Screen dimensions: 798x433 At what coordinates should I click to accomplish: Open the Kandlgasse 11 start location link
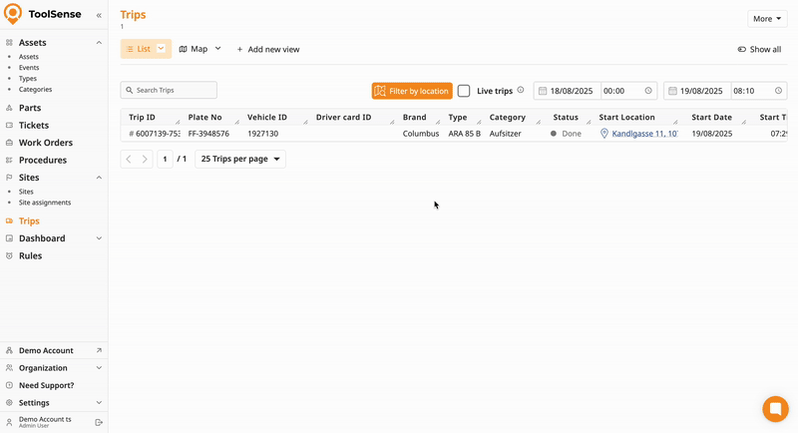(644, 134)
